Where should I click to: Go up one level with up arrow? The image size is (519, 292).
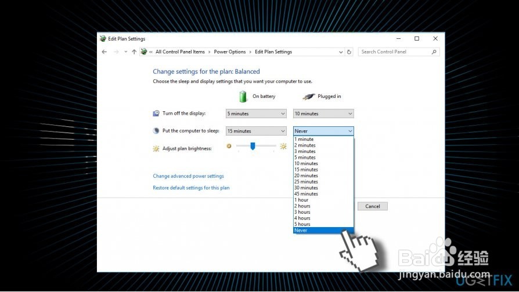(134, 52)
